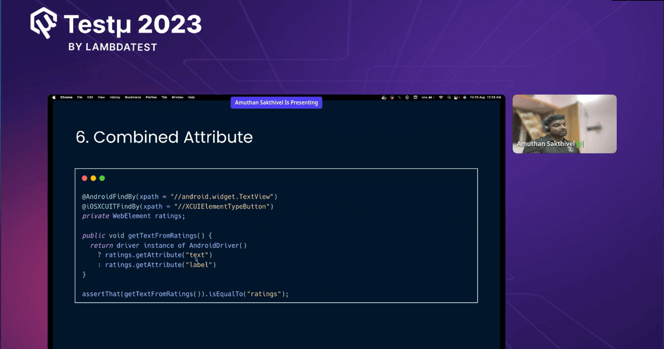Screen dimensions: 664x349
Task: Open the Apple menu in the shared screen
Action: pos(54,98)
